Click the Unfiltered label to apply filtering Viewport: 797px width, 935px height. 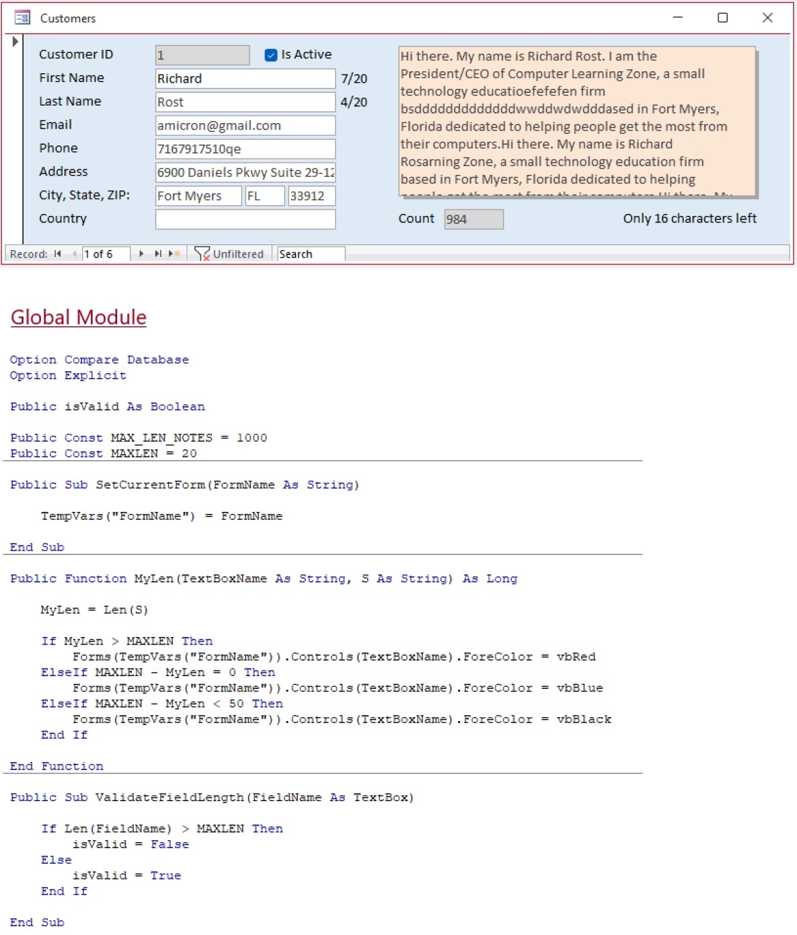(x=237, y=254)
